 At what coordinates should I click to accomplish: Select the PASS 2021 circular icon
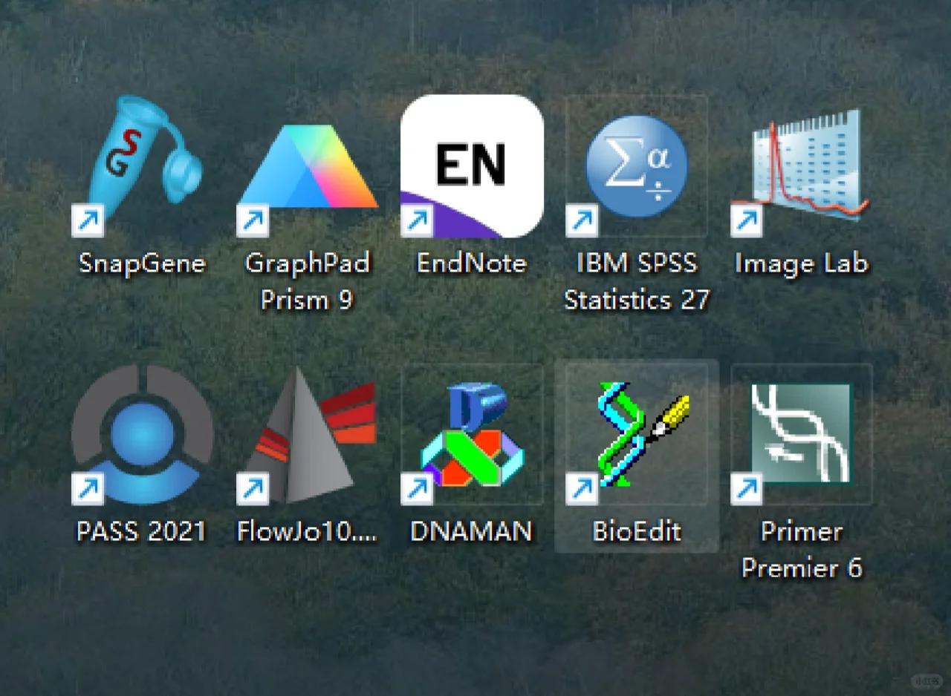coord(143,435)
